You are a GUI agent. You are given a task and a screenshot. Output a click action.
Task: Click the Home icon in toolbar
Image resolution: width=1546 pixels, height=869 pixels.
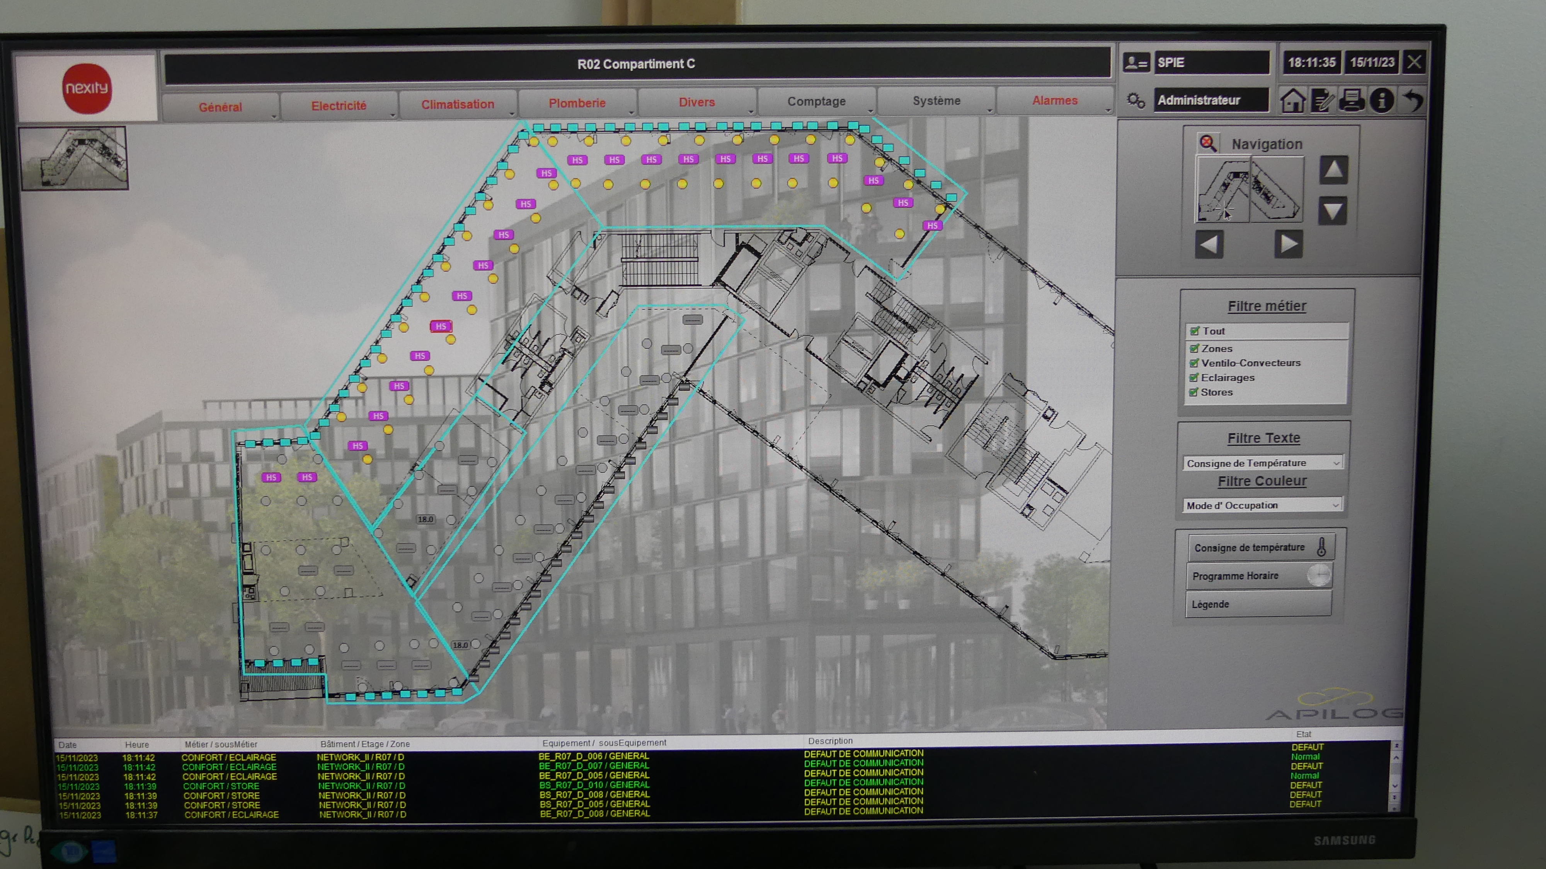point(1292,100)
